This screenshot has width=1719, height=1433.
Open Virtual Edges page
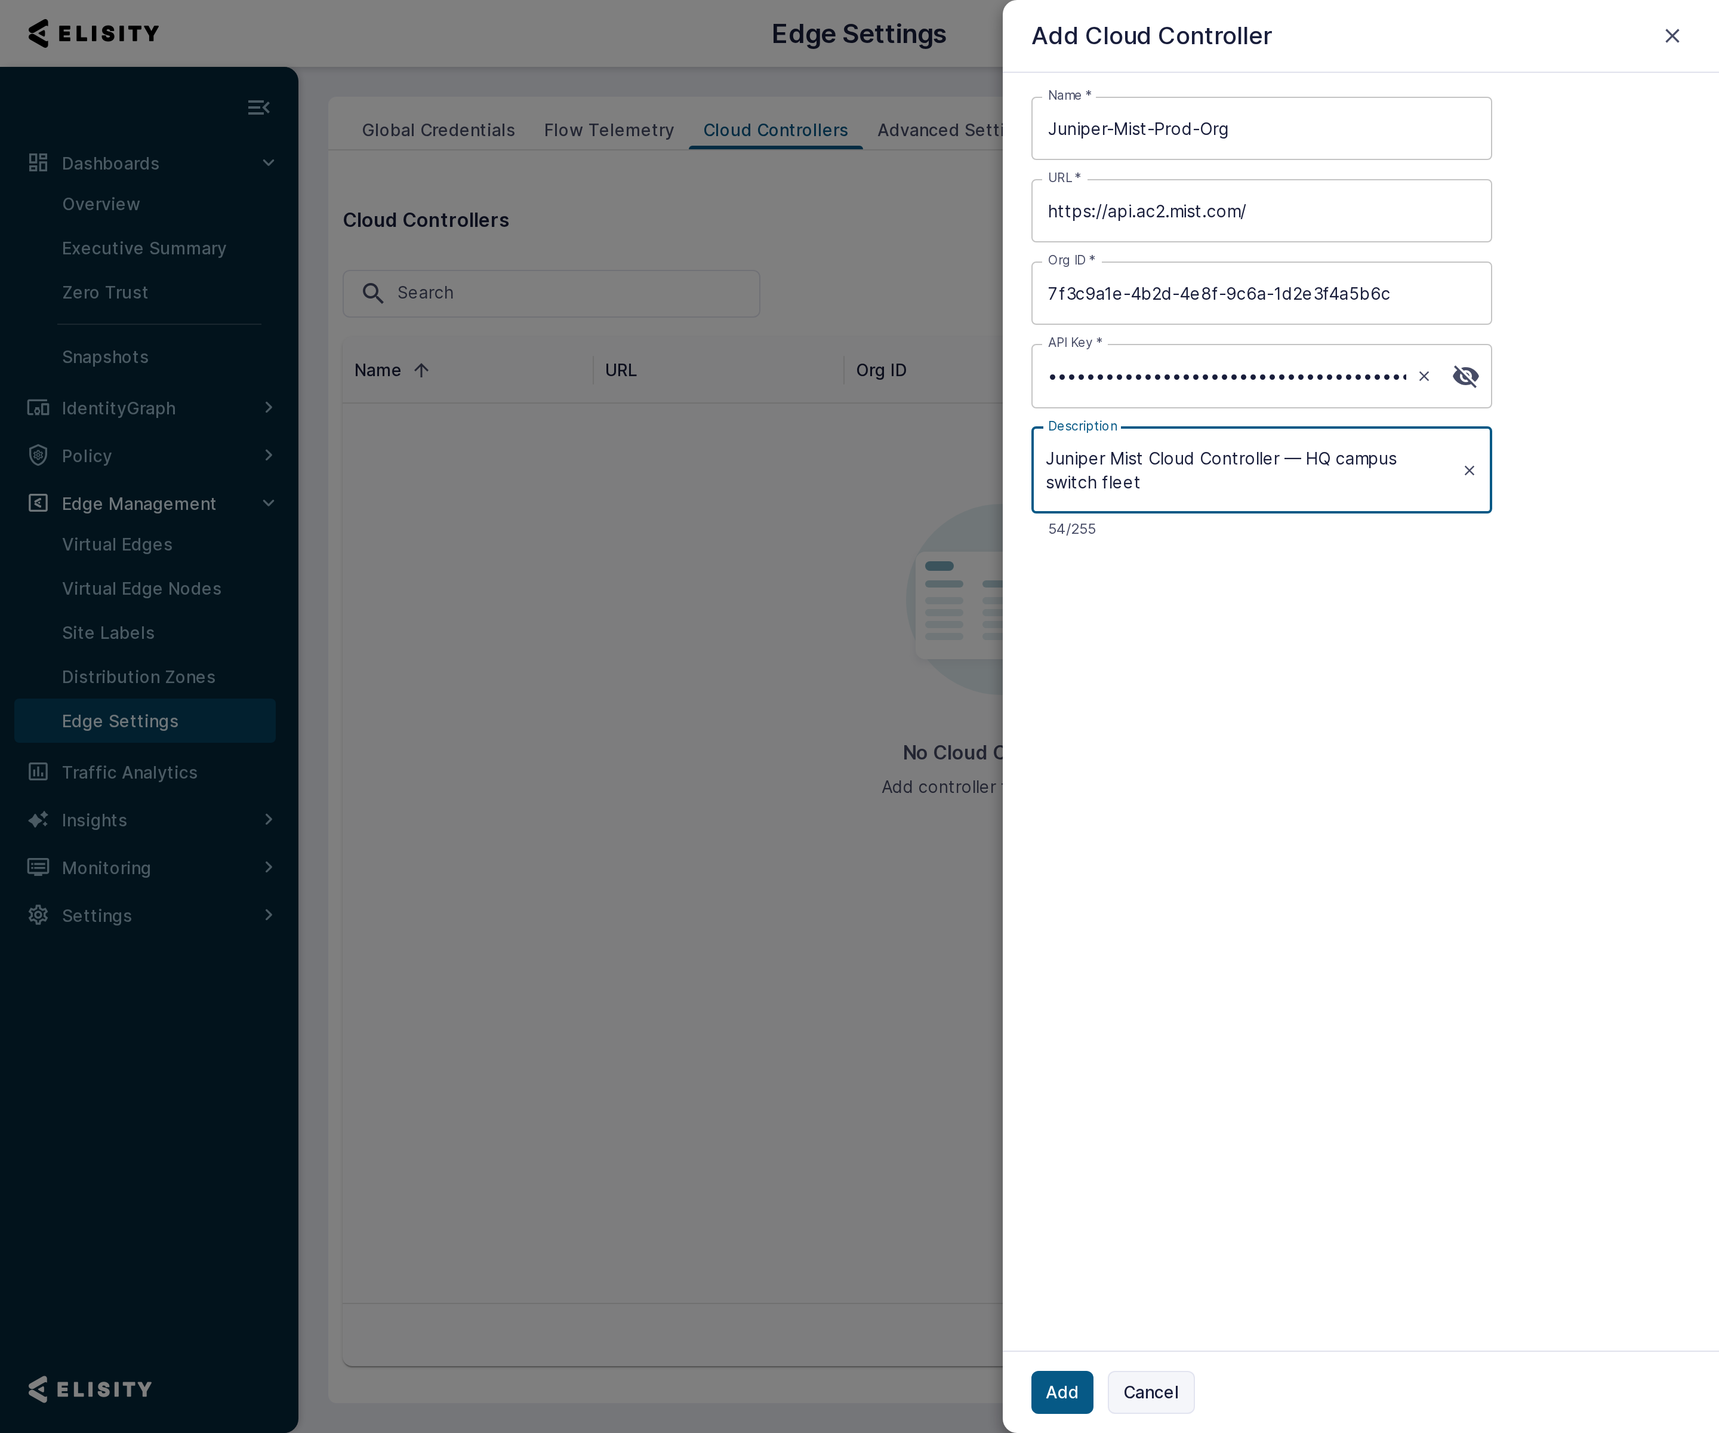(x=117, y=545)
